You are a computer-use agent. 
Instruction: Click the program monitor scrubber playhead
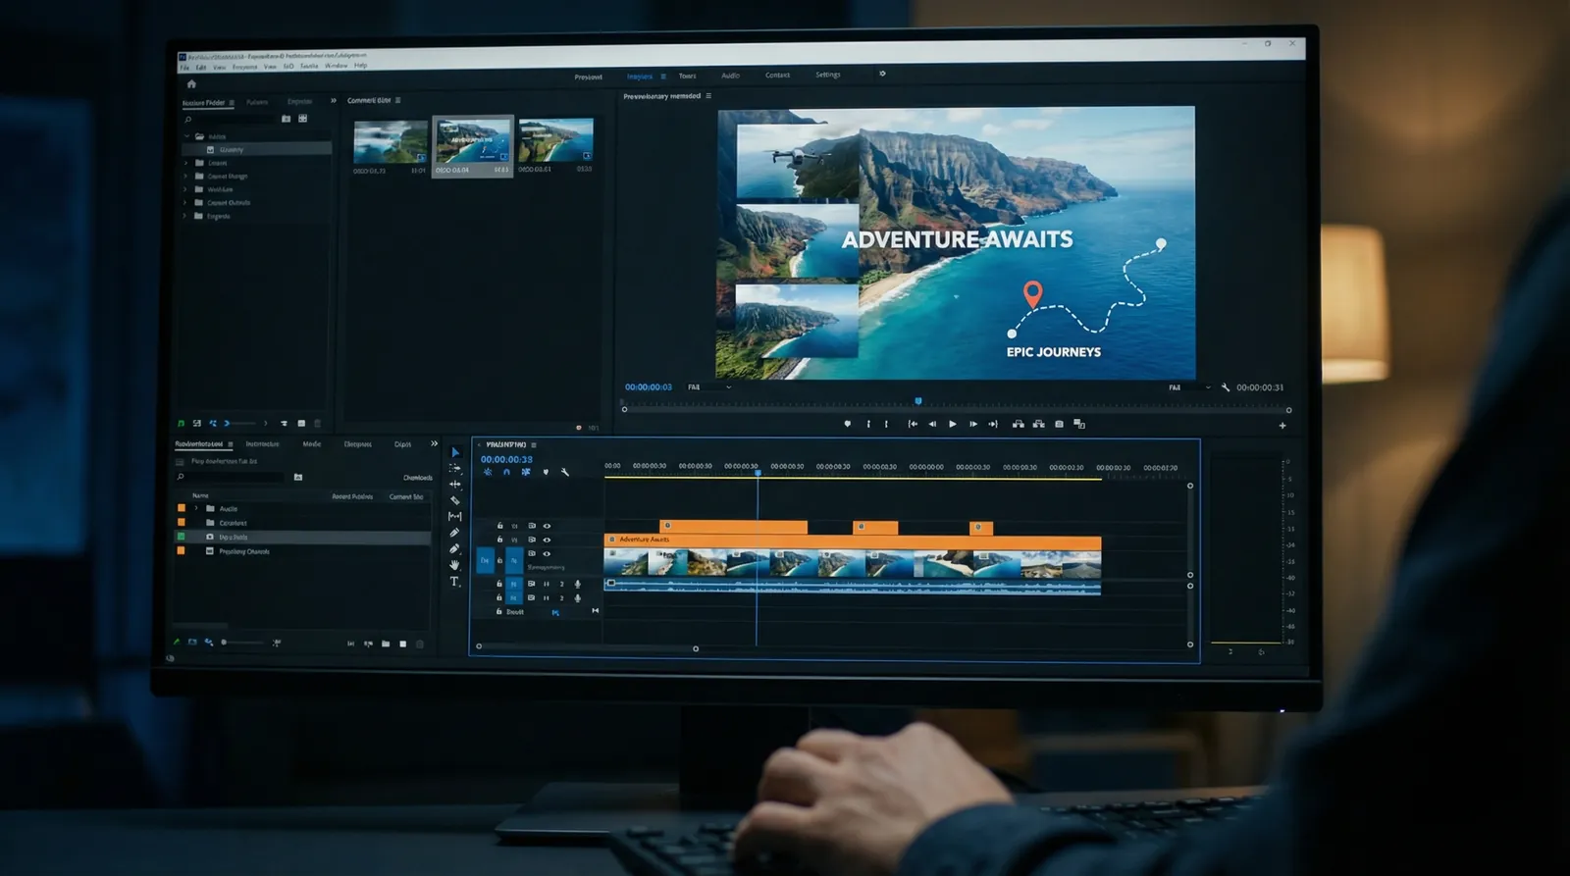coord(918,400)
